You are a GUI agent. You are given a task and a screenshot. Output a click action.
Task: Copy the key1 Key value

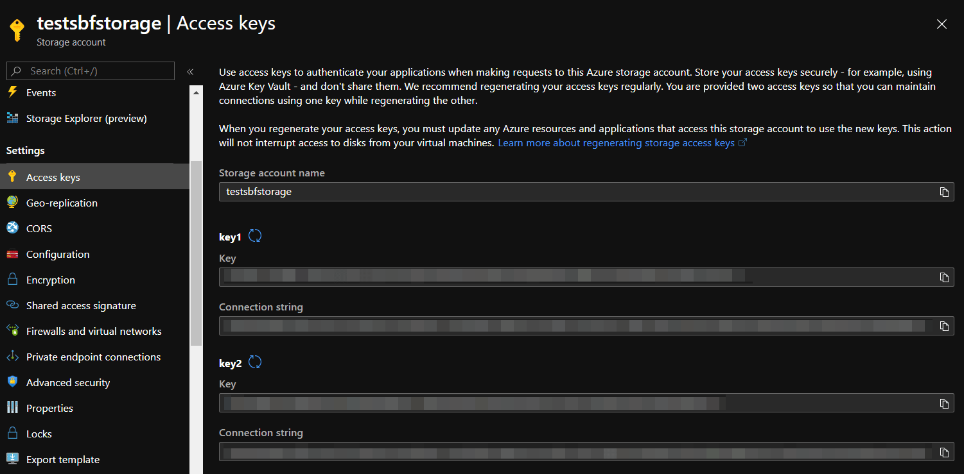click(944, 277)
